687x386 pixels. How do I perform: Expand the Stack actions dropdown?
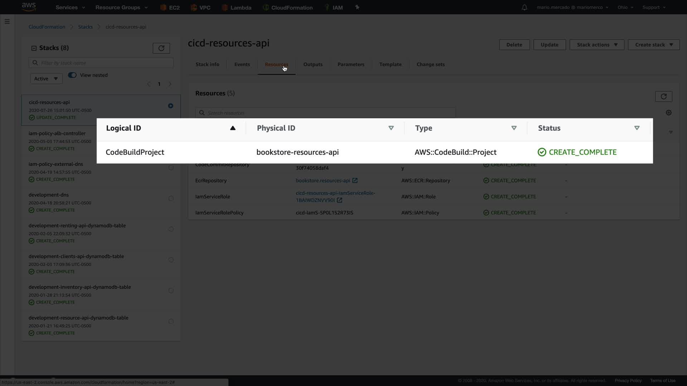[x=597, y=45]
